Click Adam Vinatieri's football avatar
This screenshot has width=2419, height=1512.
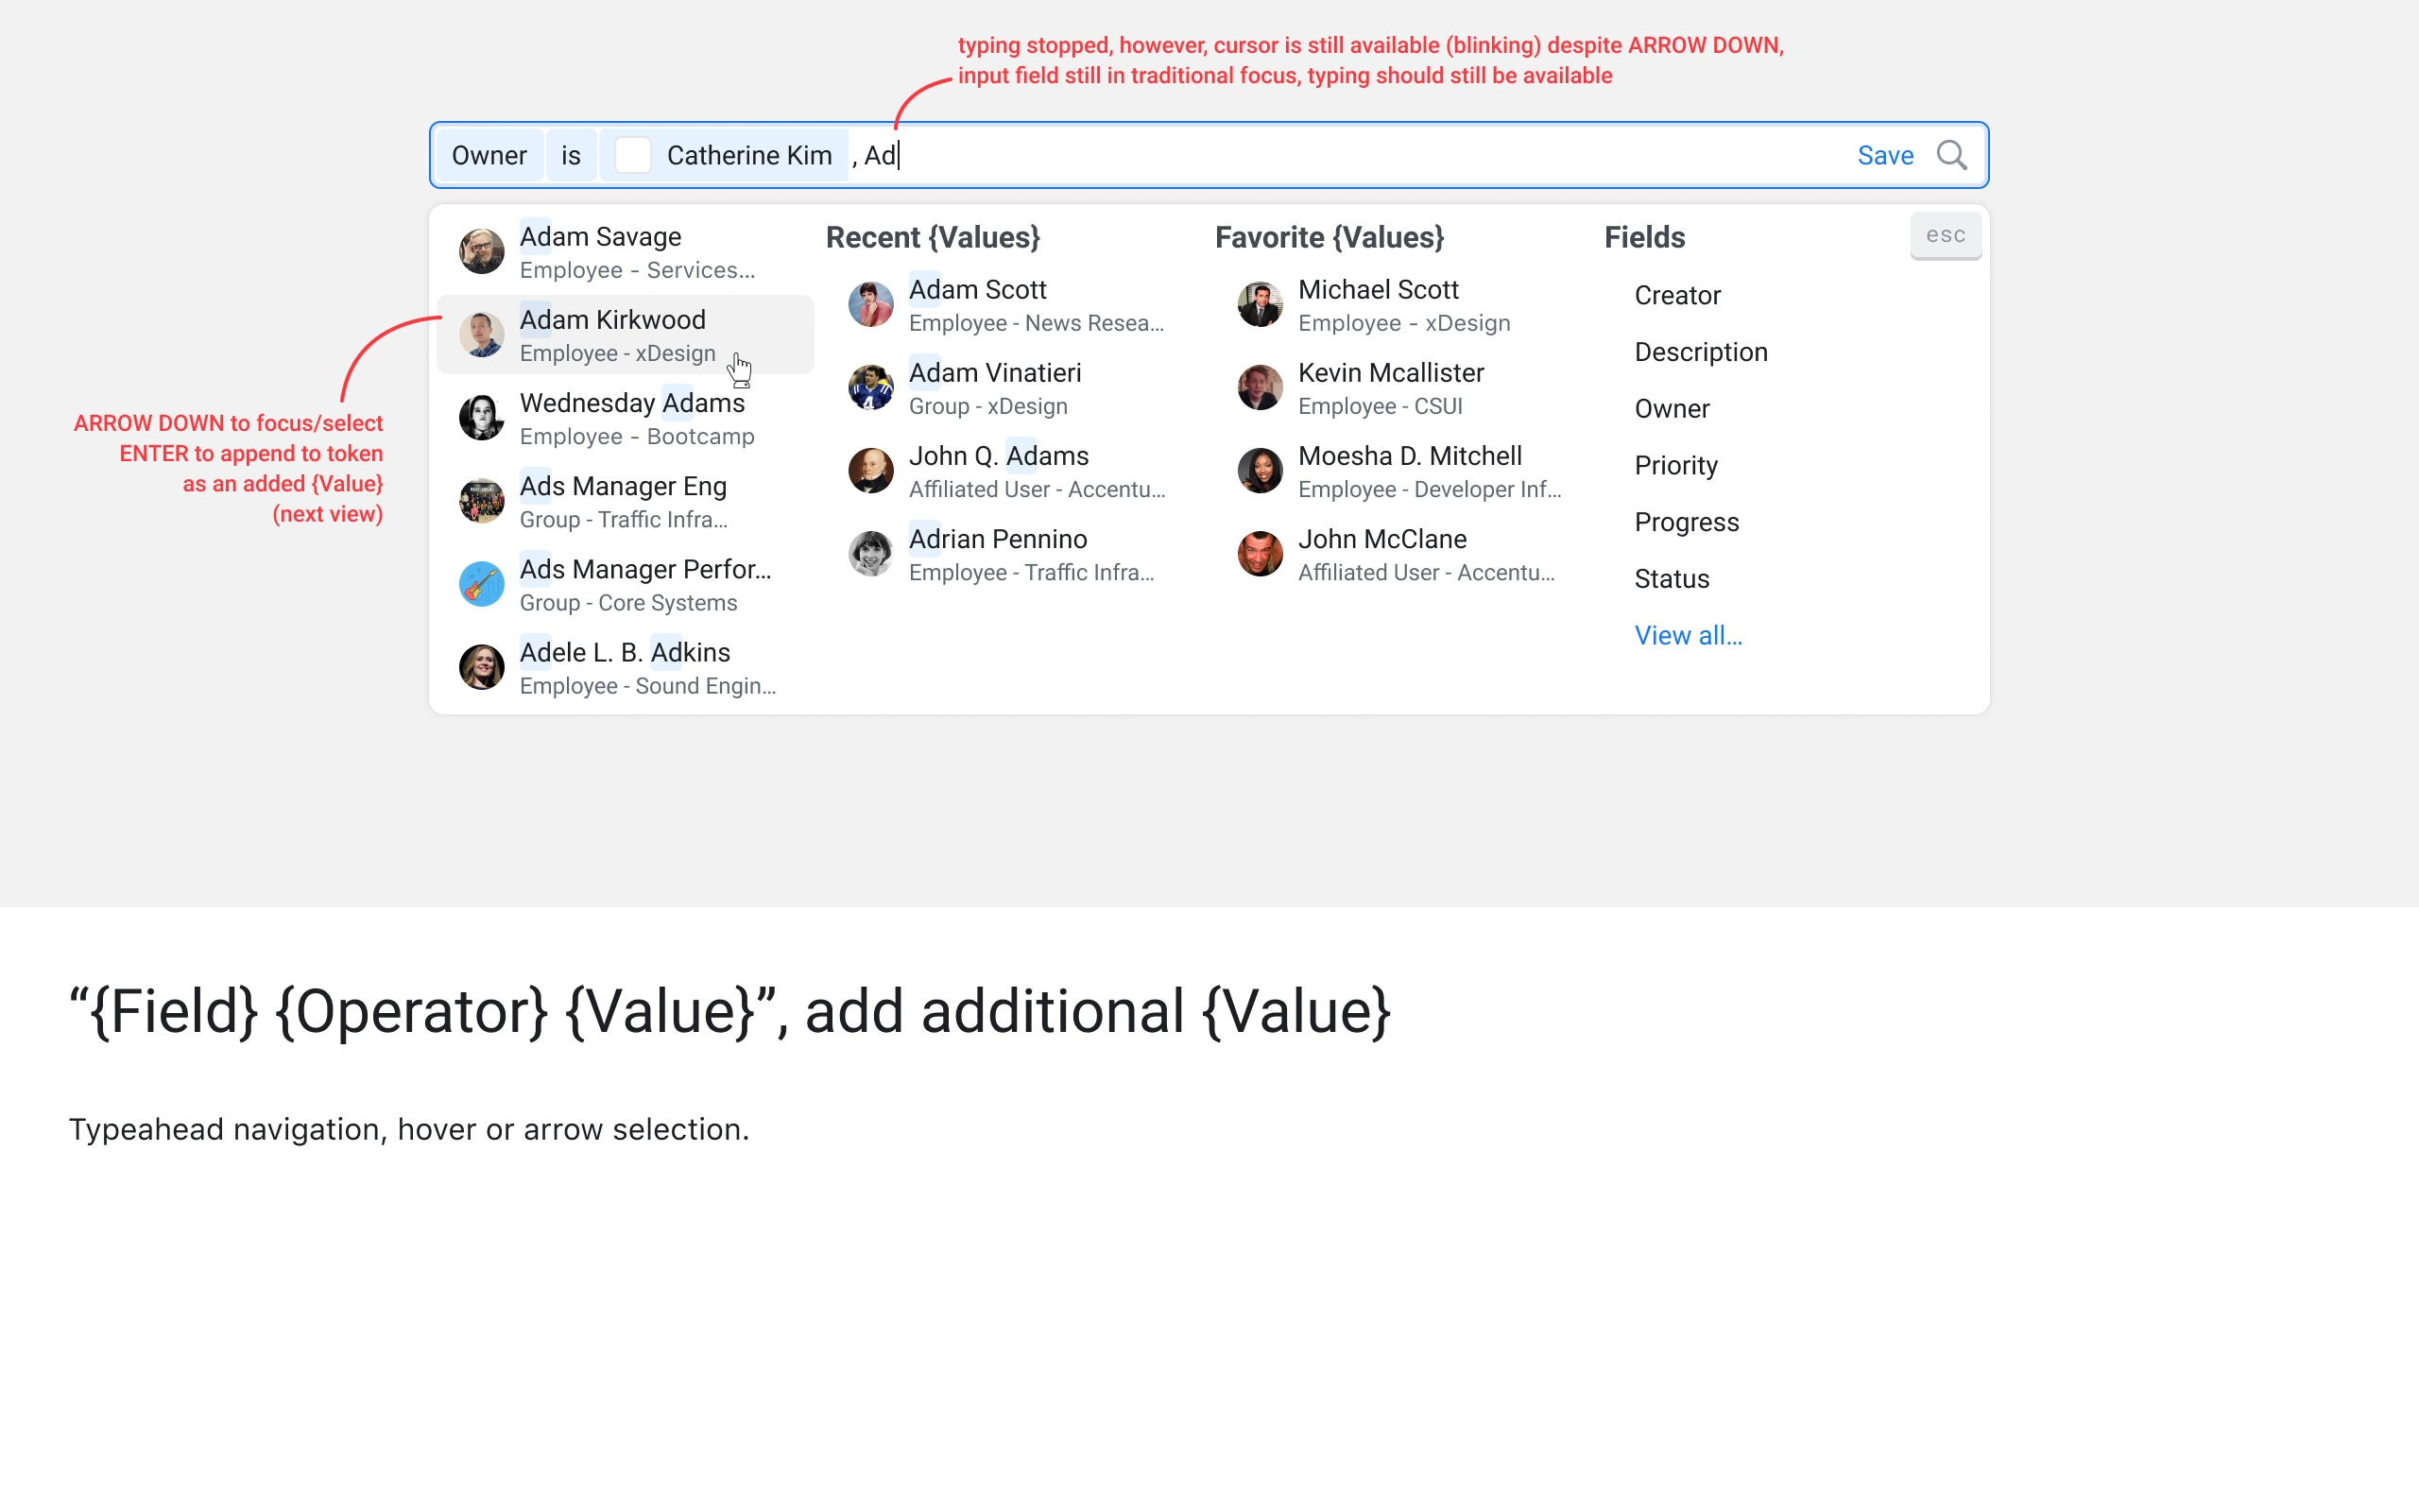(x=869, y=387)
